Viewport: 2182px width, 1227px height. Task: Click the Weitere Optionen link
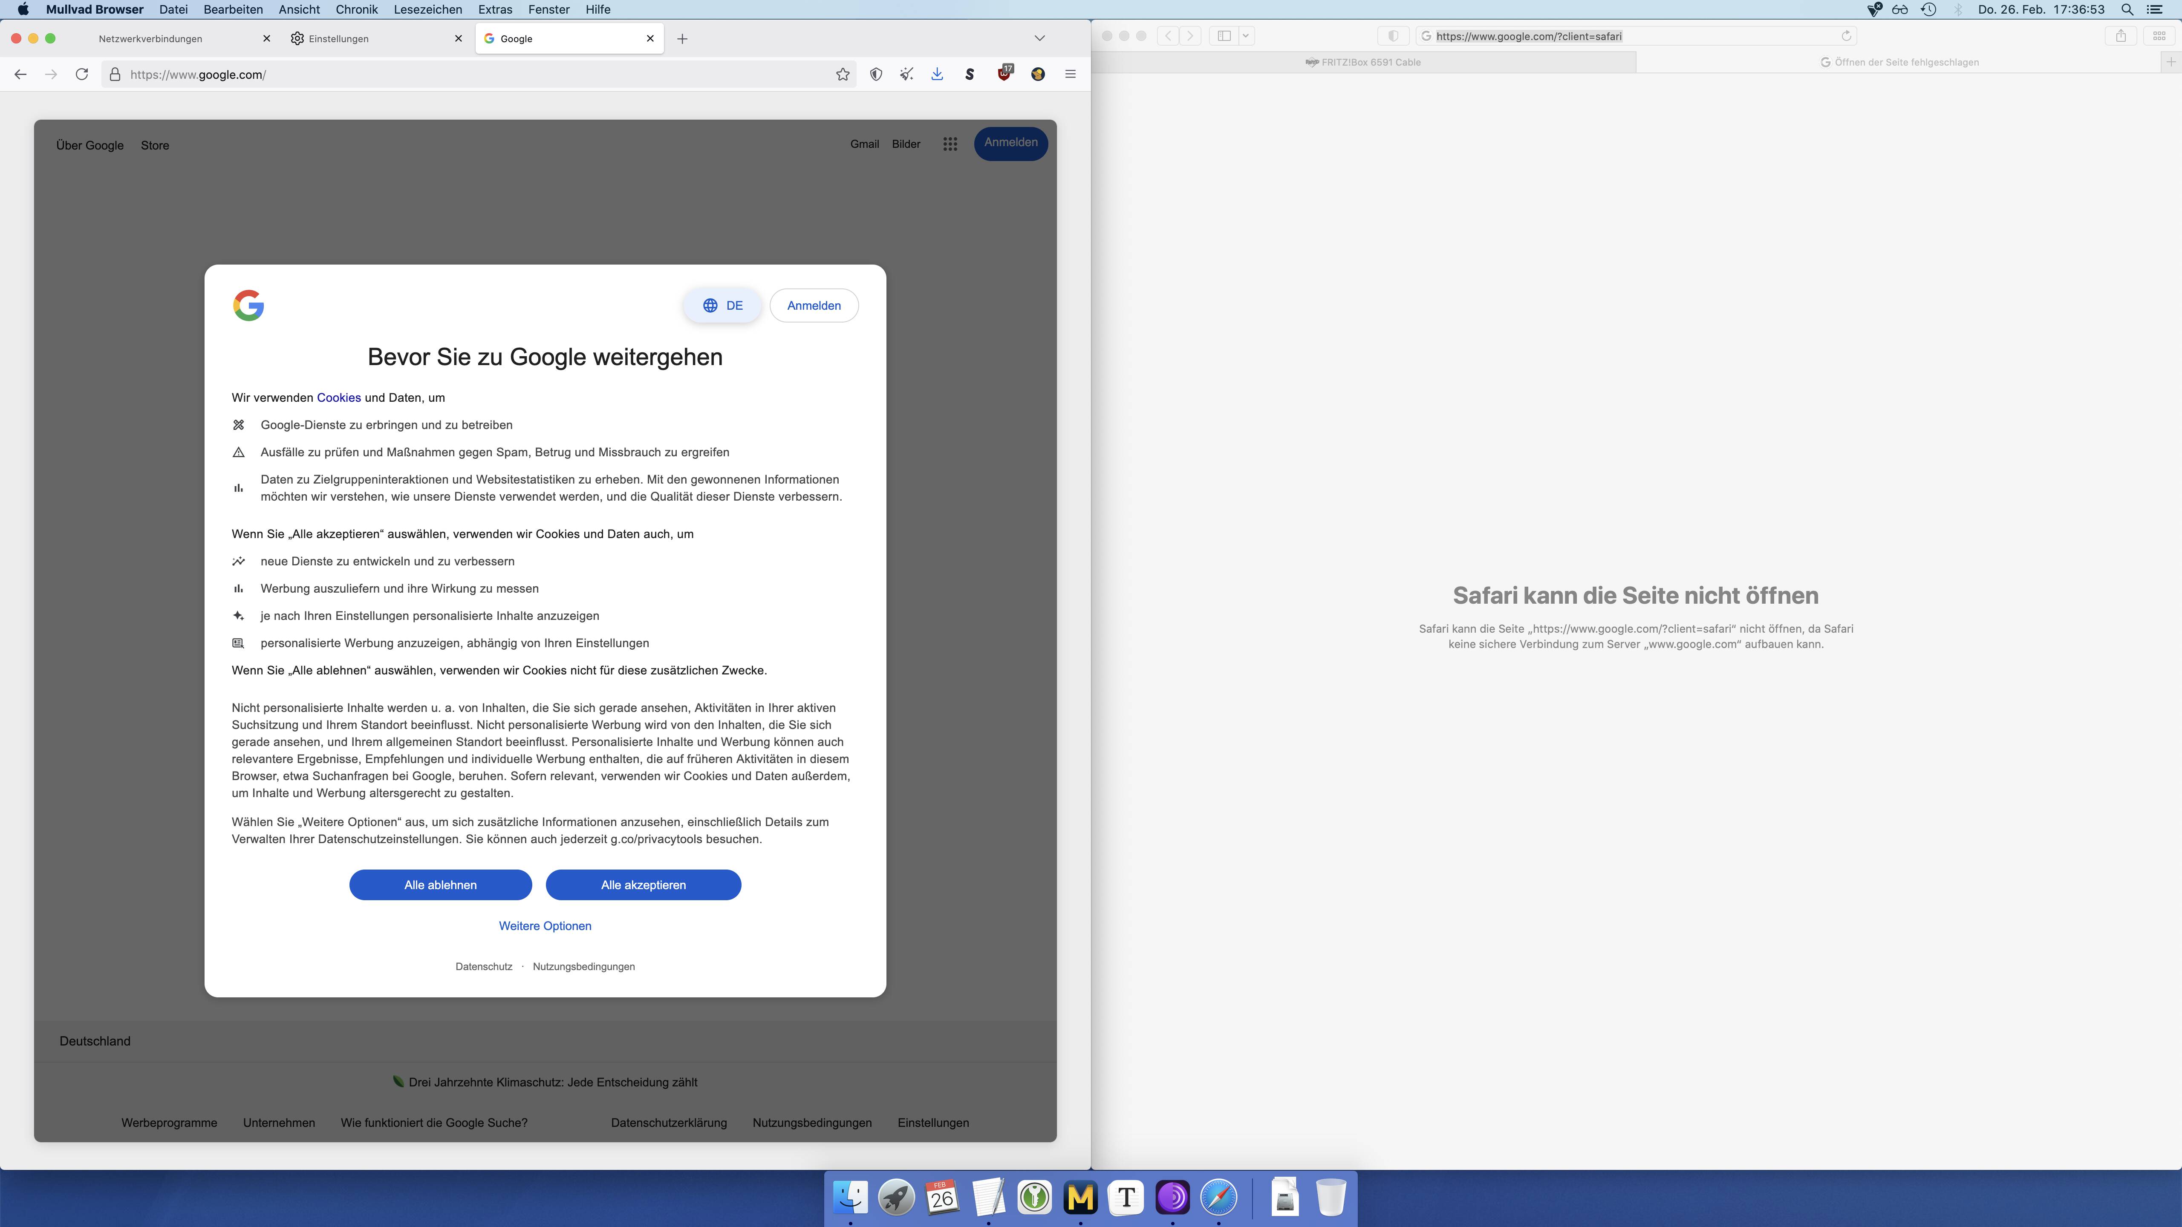point(545,925)
